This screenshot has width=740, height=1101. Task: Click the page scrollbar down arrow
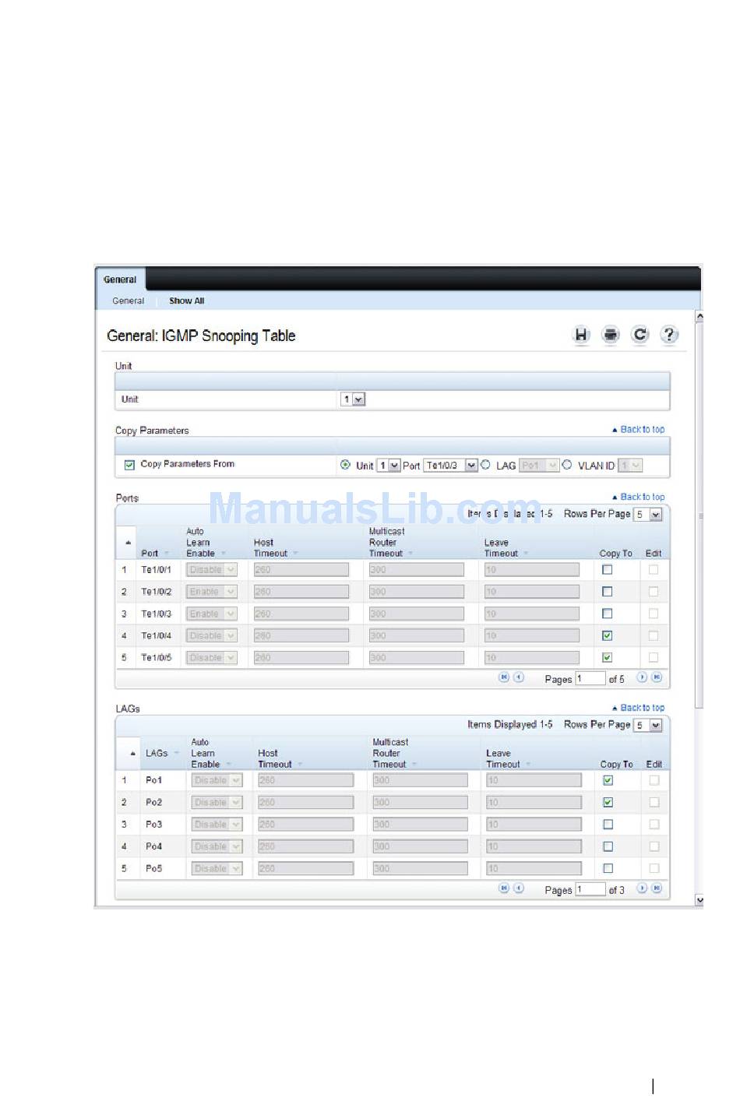699,900
